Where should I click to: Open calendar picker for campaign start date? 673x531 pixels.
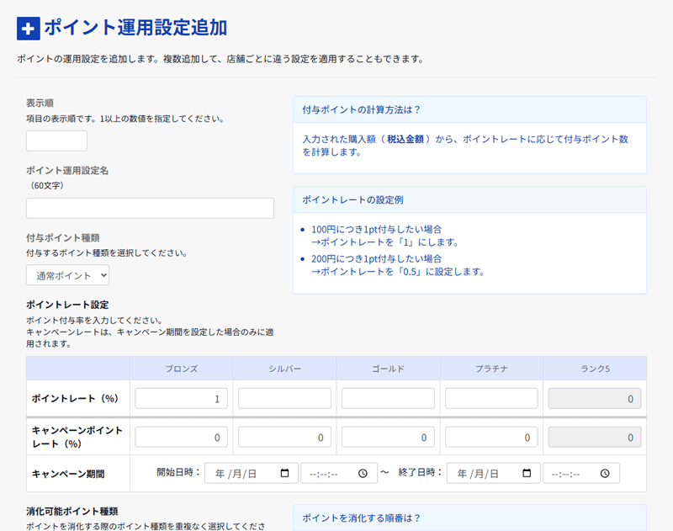[285, 474]
